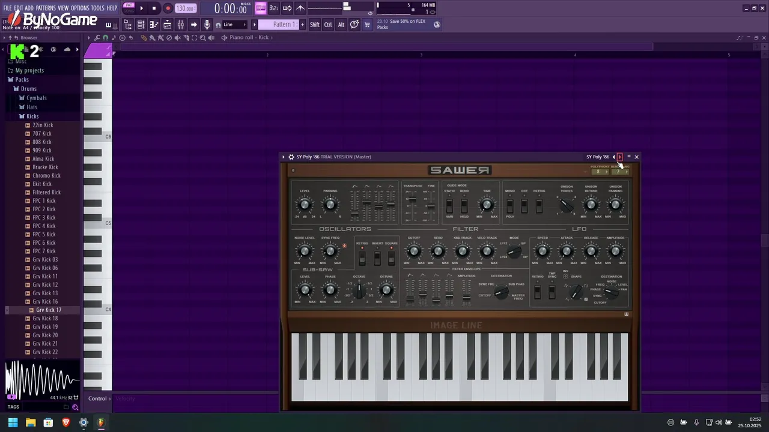Select next preset arrow in SY Poly '86
Viewport: 769px width, 432px height.
(620, 157)
